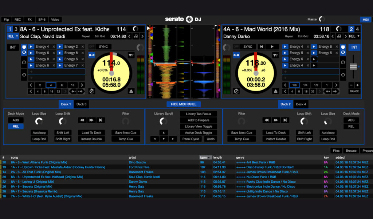
Task: Open the saved loops tab on deck 2
Action: [x=343, y=75]
